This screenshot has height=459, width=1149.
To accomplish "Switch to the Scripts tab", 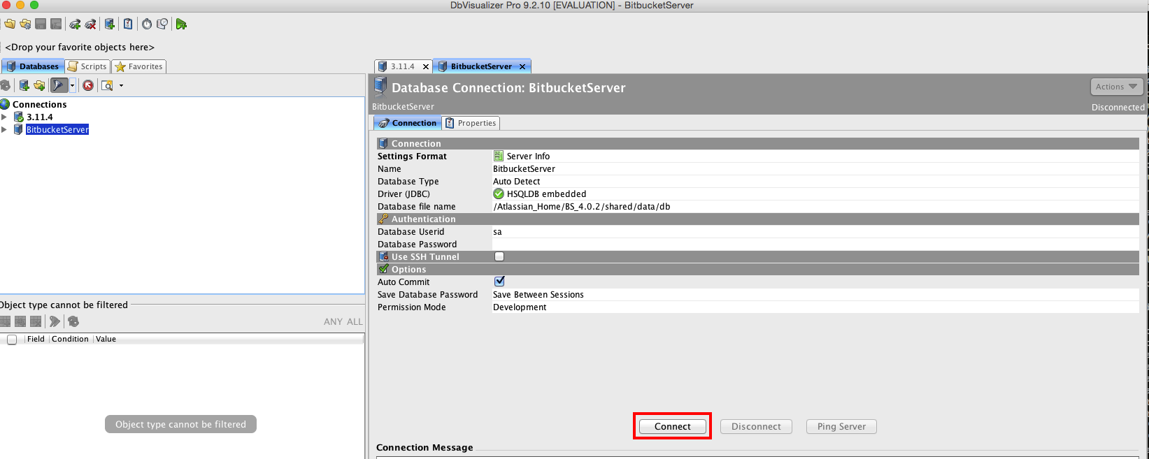I will [87, 66].
